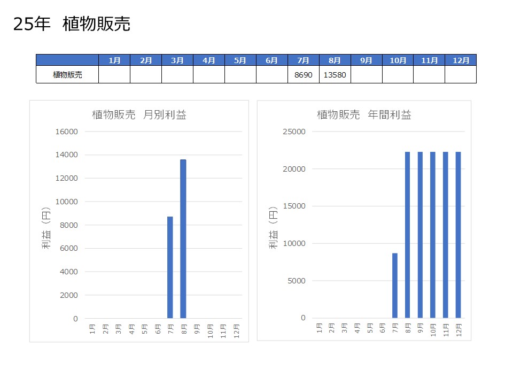Click the 12000 axis label in monthly chart

tap(67, 178)
